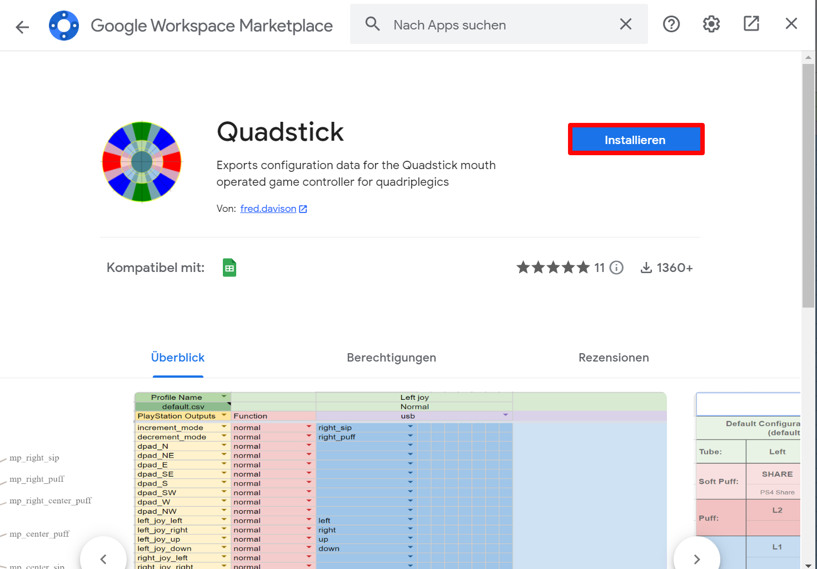This screenshot has width=817, height=569.
Task: Switch to the Rezensionen tab
Action: [613, 358]
